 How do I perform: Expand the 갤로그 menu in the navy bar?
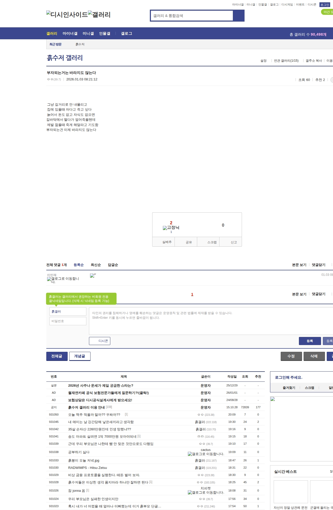(x=126, y=34)
